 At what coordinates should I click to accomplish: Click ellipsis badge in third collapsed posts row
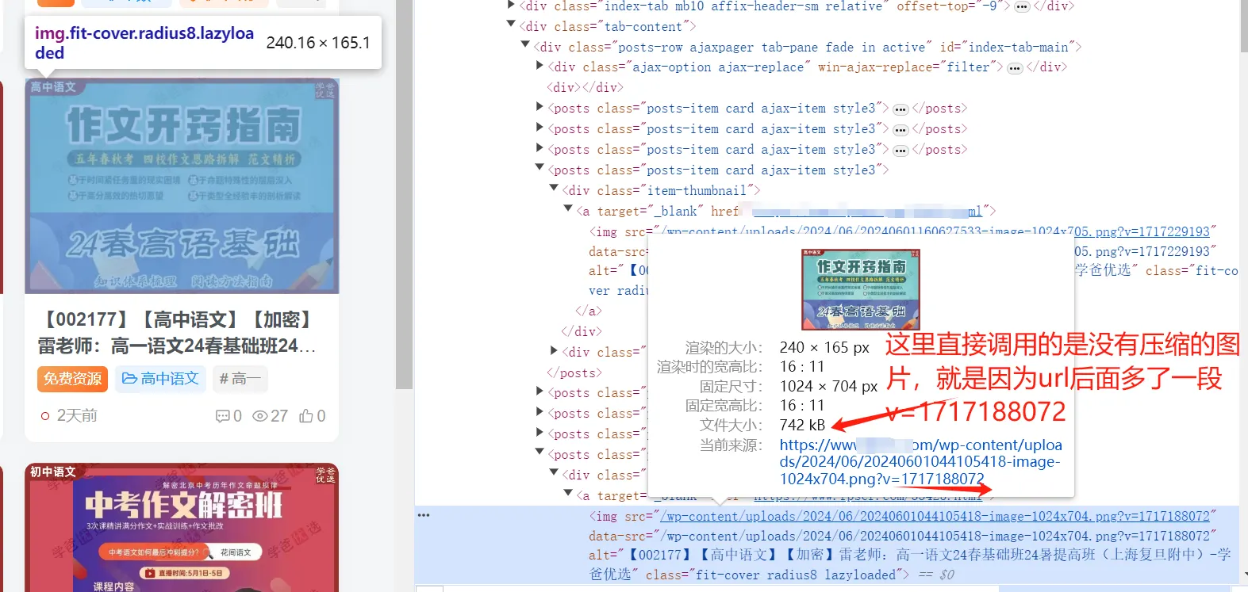click(x=900, y=151)
